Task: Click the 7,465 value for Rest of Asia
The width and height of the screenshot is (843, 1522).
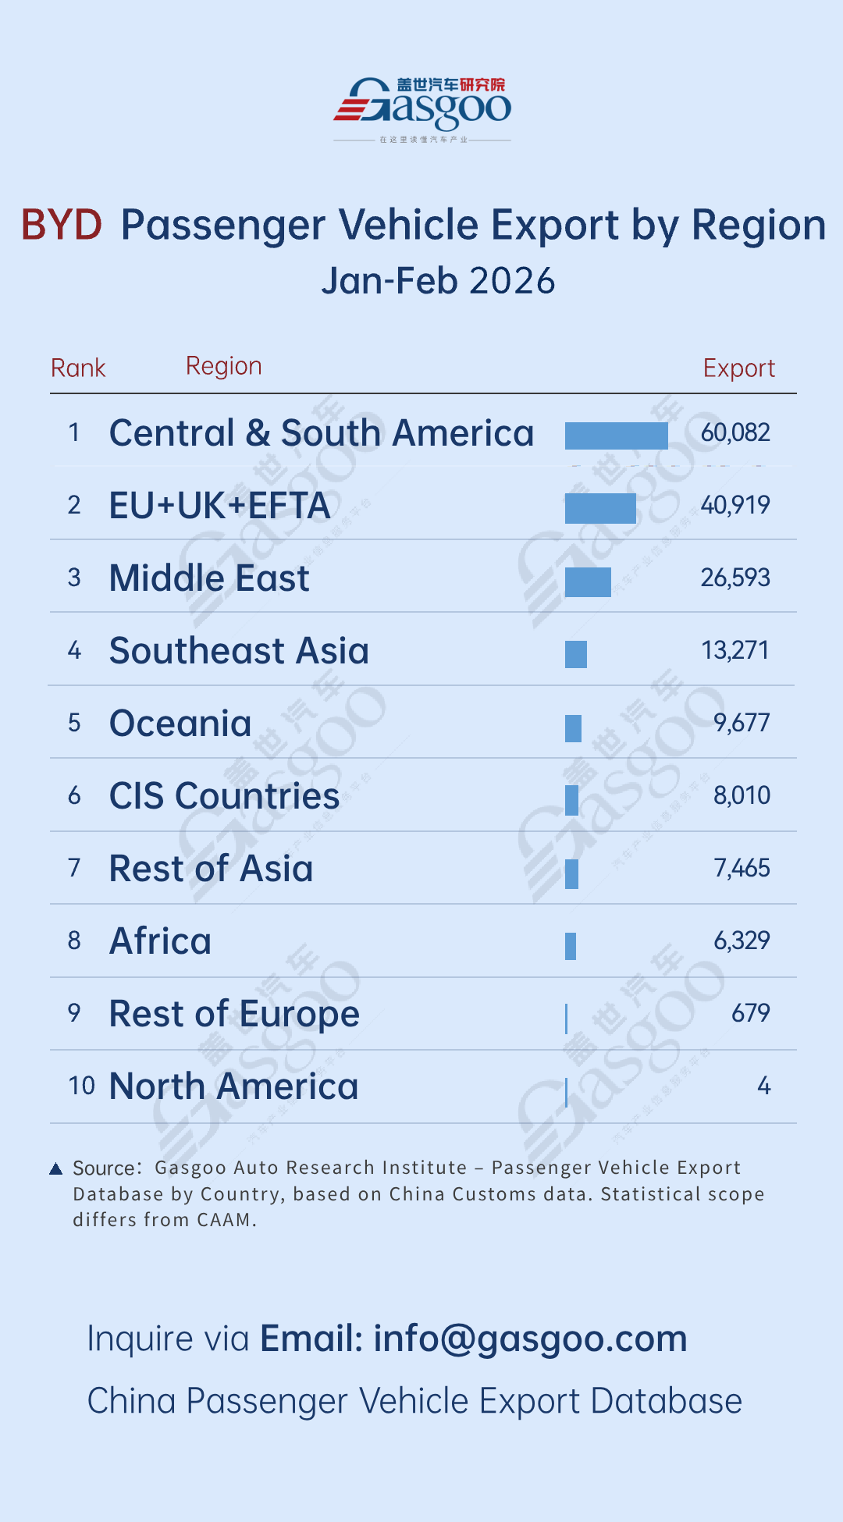Action: [742, 868]
